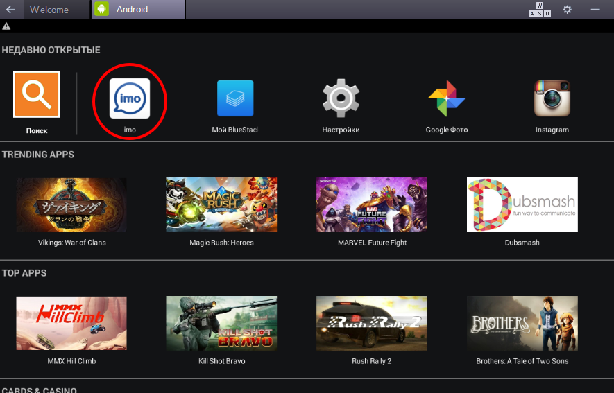Open Мой BlueStacks app icon
This screenshot has height=393, width=614.
(x=235, y=98)
